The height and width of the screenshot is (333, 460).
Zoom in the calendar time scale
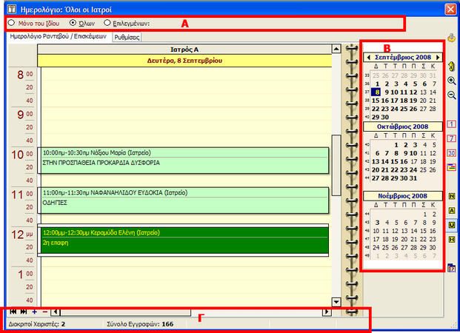452,81
